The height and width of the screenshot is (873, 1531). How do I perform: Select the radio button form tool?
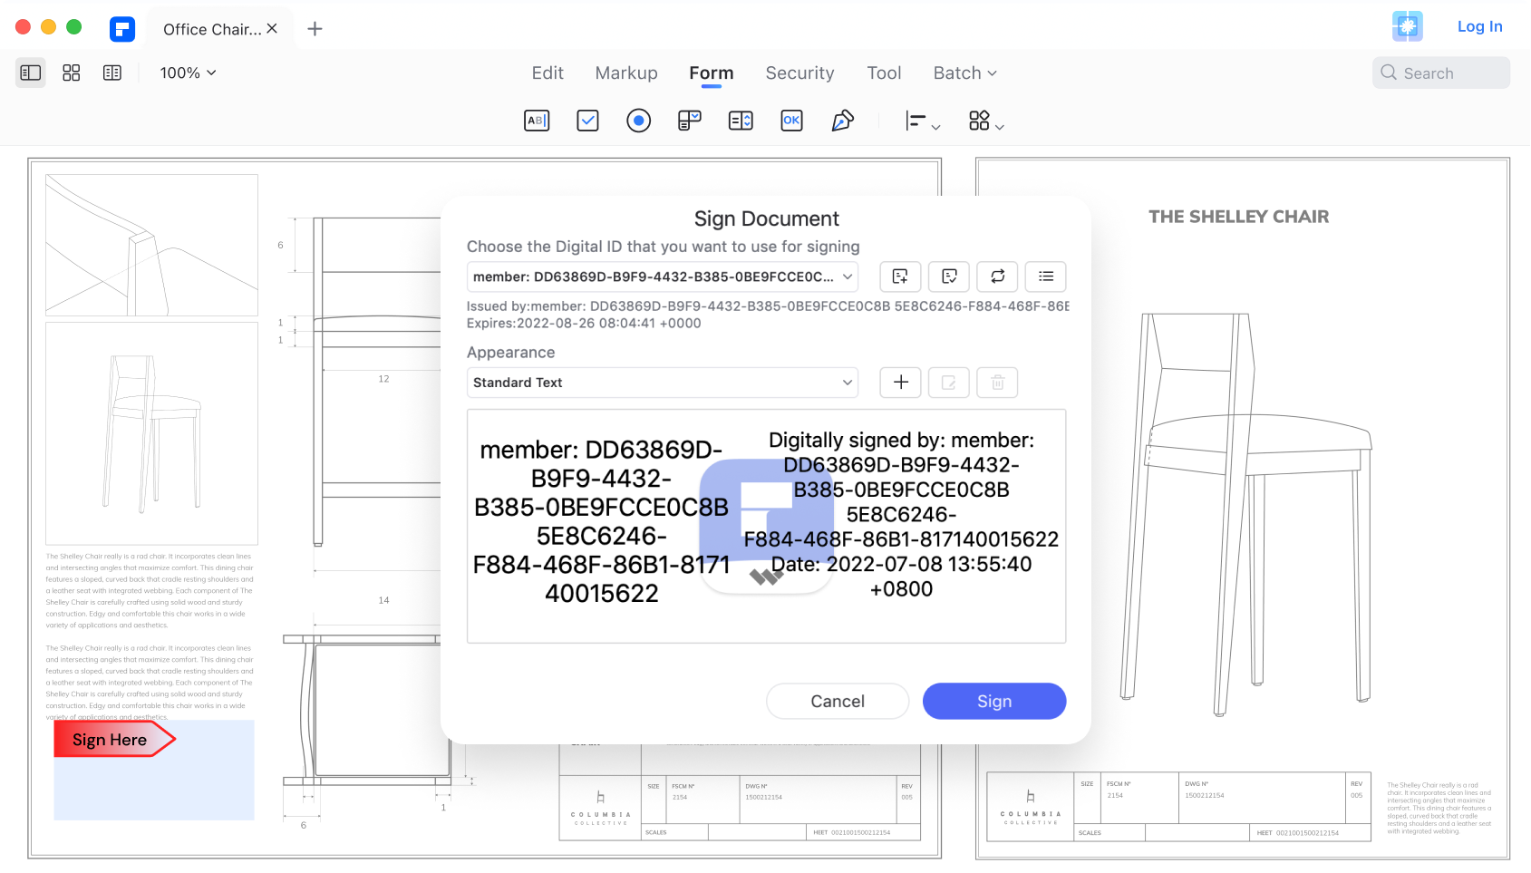click(x=638, y=121)
